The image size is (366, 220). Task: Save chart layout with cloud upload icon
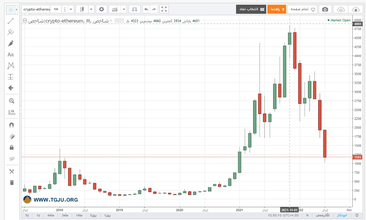point(356,9)
